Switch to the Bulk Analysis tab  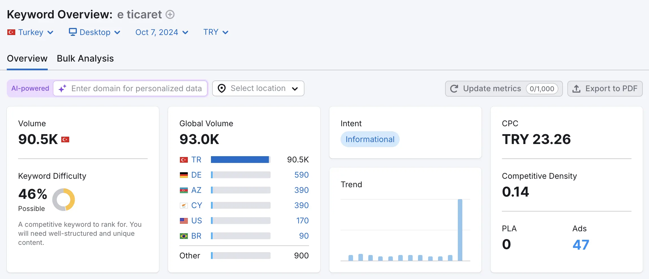point(85,58)
